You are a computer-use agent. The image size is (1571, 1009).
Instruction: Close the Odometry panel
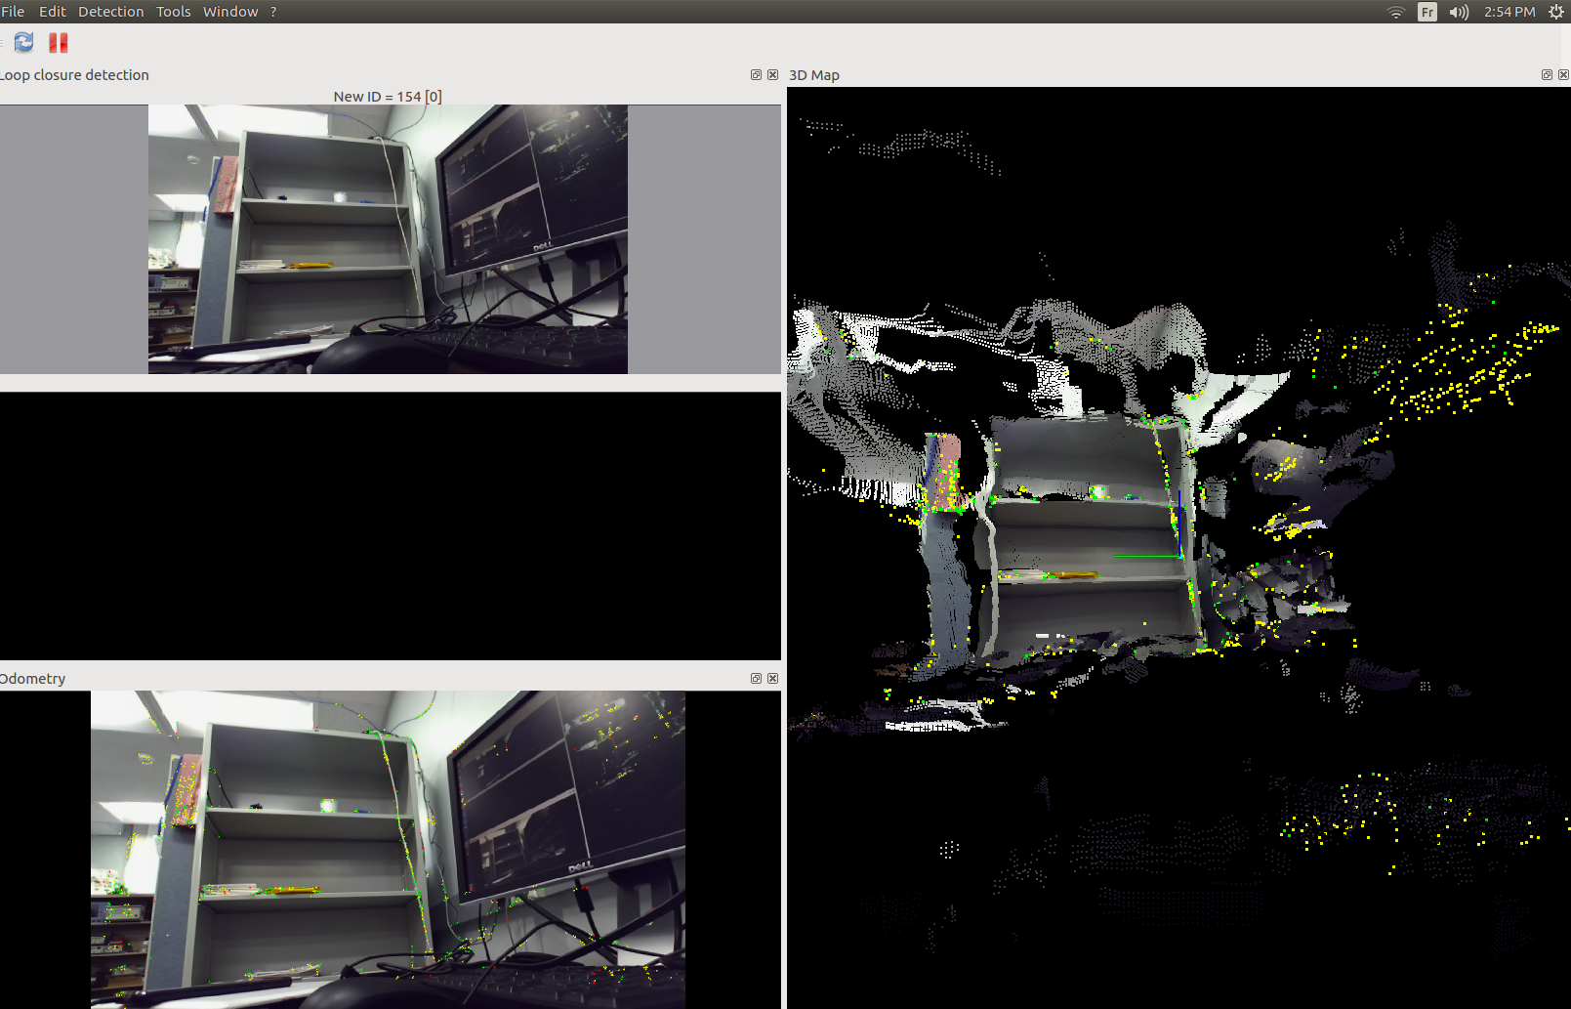click(772, 679)
